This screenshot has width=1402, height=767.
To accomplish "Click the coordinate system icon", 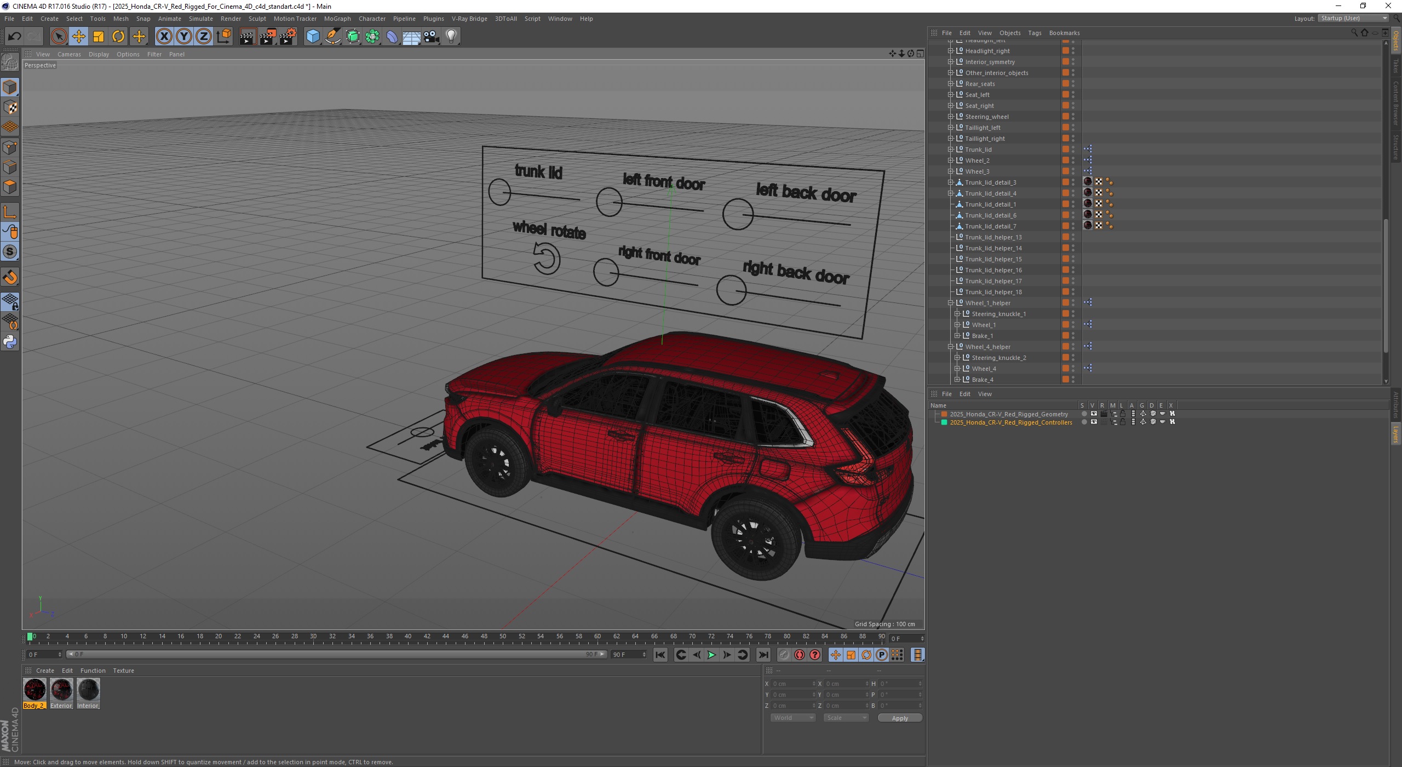I will click(223, 37).
